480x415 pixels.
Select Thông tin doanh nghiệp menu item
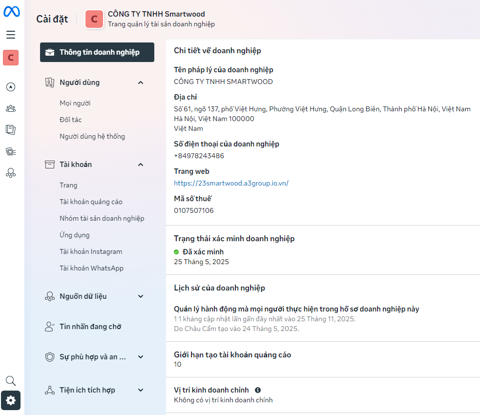97,52
